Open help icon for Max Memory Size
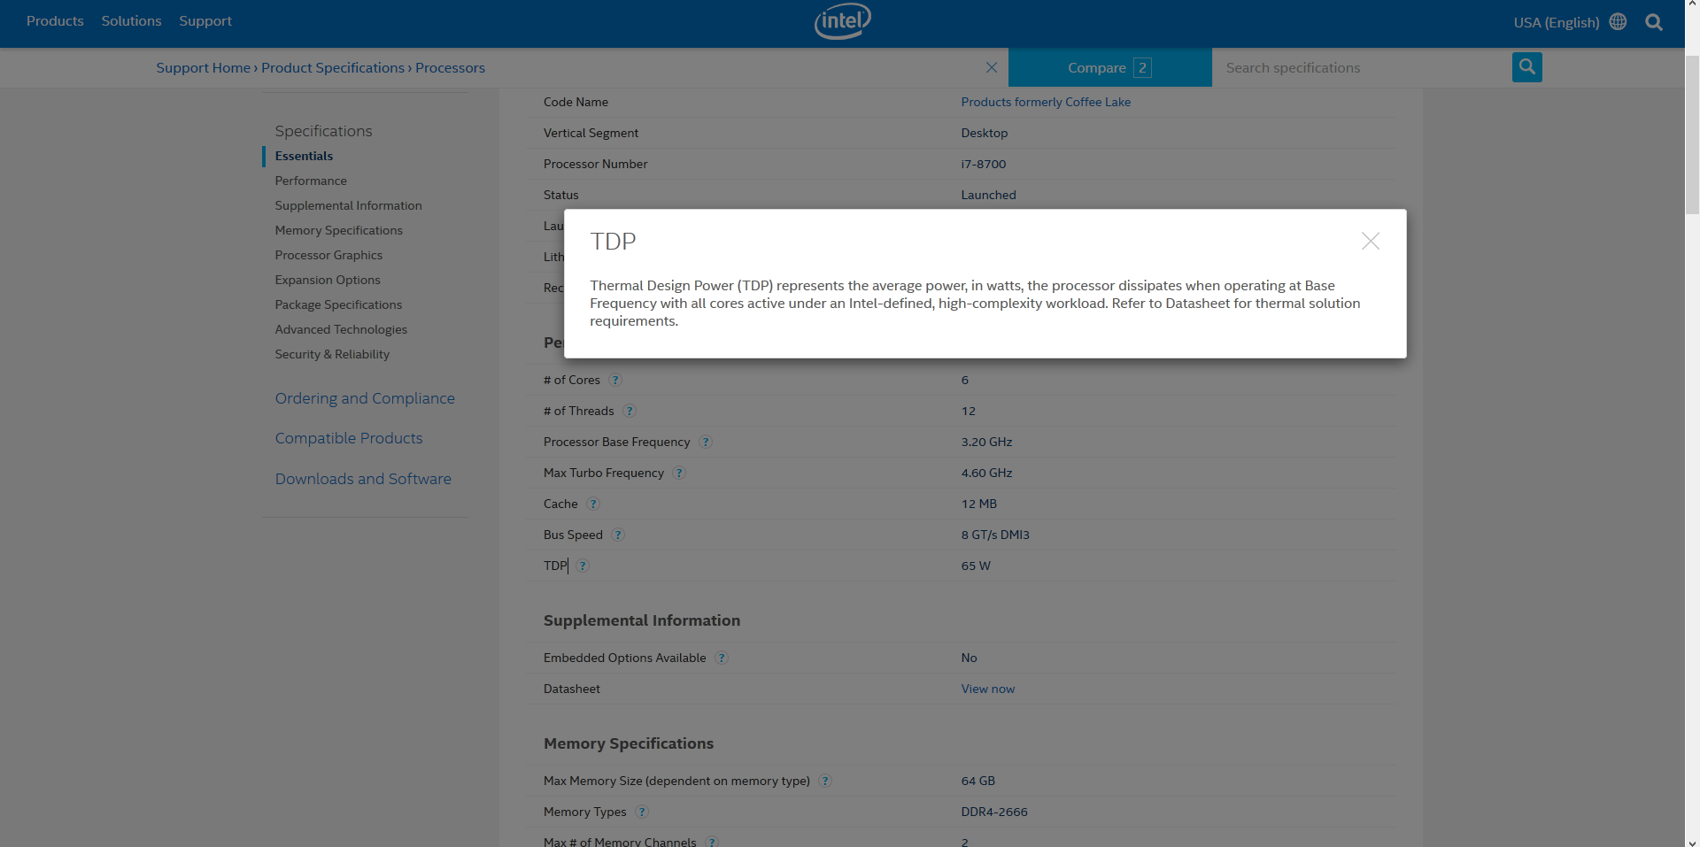The width and height of the screenshot is (1700, 847). (825, 781)
